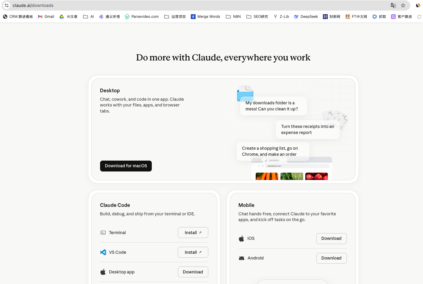Bookmark this page with the star icon

point(403,5)
